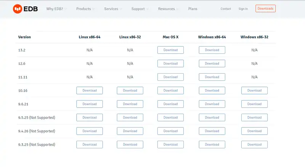Open the Resources menu
Viewport: 305px width, 167px height.
168,9
